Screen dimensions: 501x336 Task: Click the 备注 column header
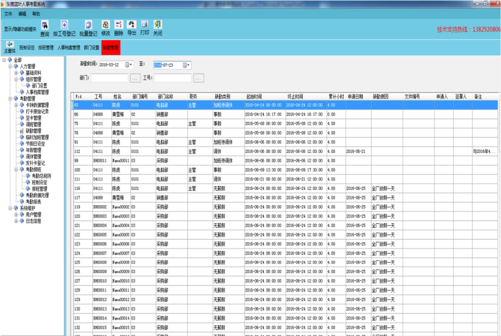(x=484, y=96)
